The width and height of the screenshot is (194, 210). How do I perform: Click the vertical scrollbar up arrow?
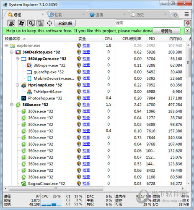pyautogui.click(x=188, y=45)
